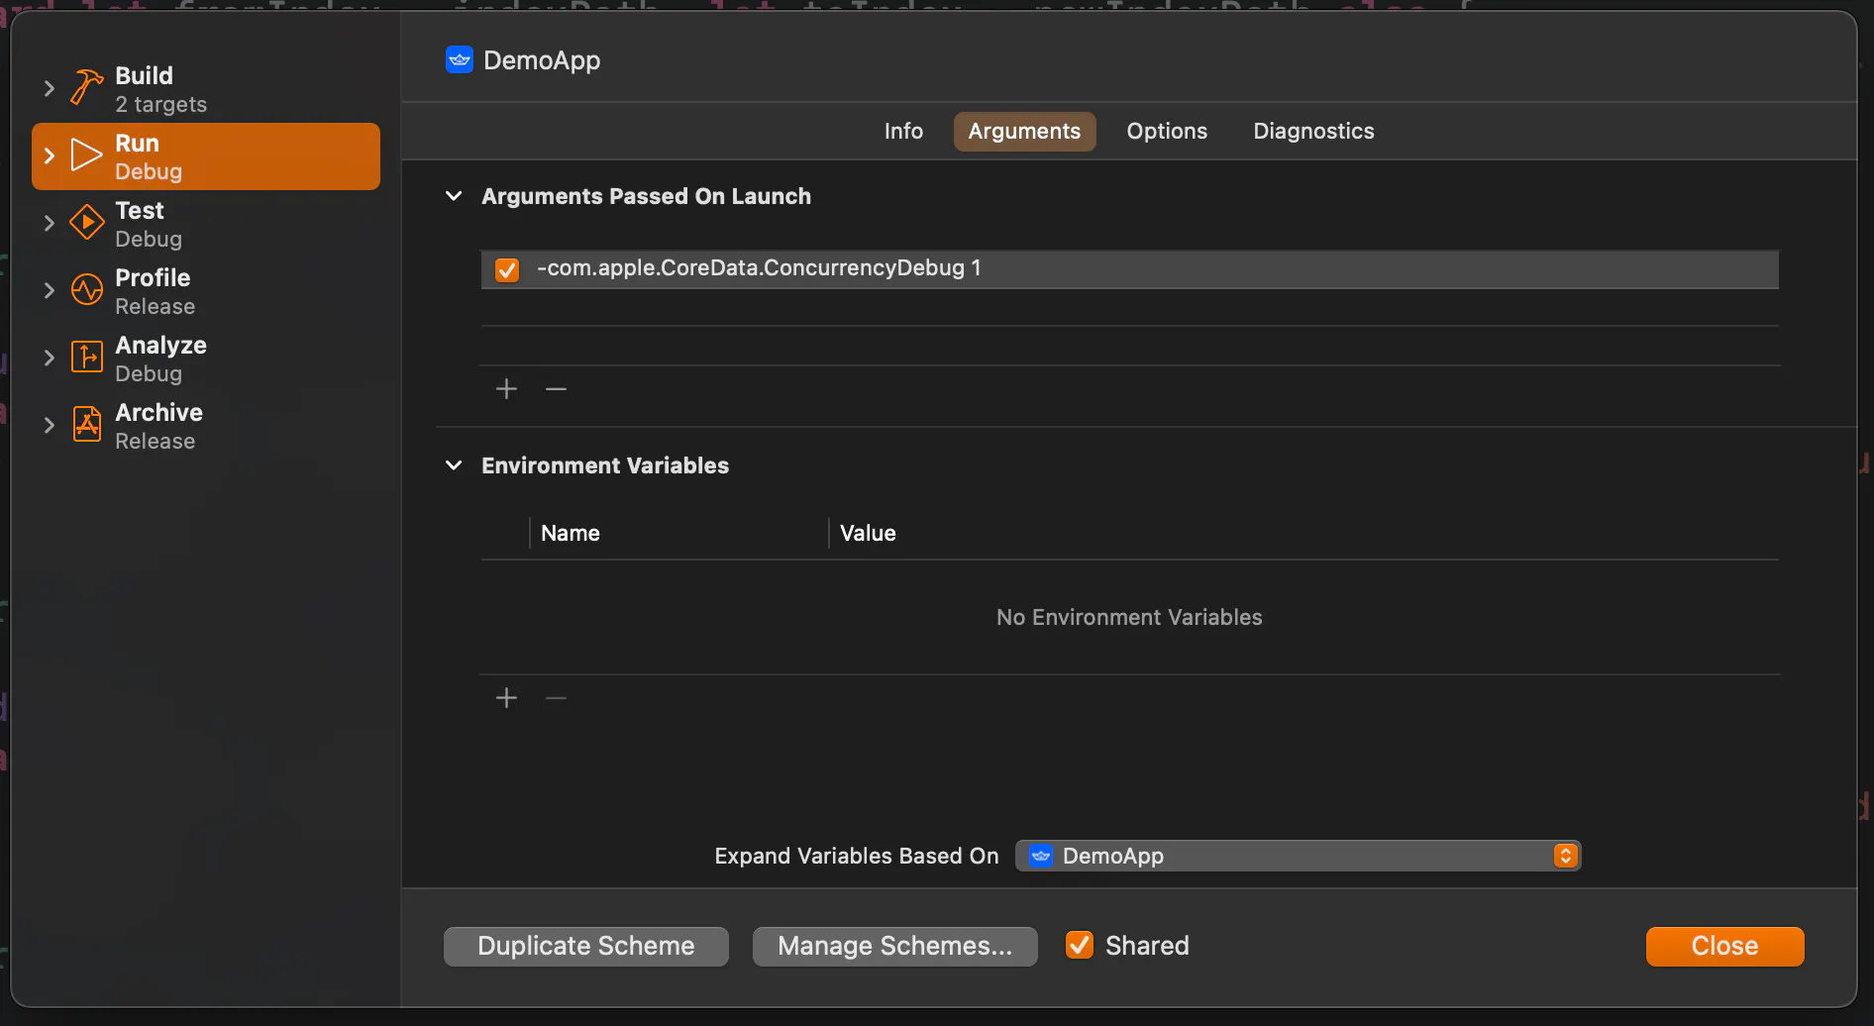
Task: Collapse Arguments Passed On Launch section
Action: click(454, 196)
